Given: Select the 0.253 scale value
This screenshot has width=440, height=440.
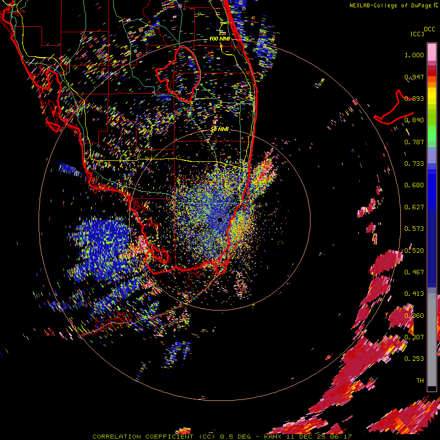Looking at the screenshot, I should coord(414,359).
